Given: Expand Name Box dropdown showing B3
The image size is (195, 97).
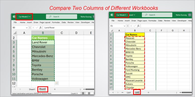Looking at the screenshot, I should (x=27, y=28).
